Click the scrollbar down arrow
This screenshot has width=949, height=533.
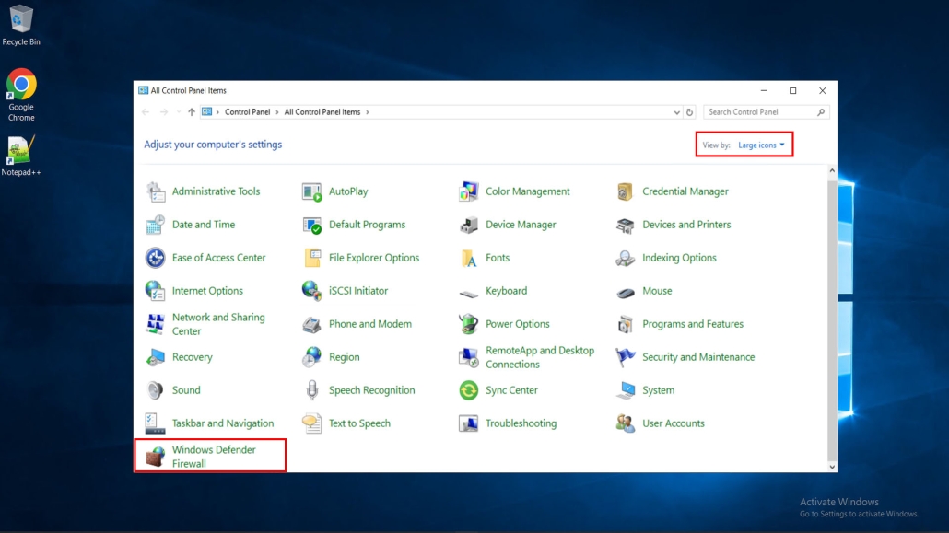[x=832, y=467]
